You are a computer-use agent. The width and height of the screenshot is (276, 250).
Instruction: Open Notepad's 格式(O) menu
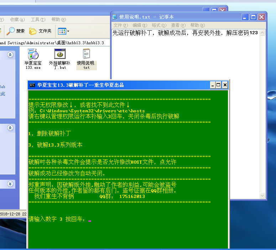pyautogui.click(x=159, y=25)
